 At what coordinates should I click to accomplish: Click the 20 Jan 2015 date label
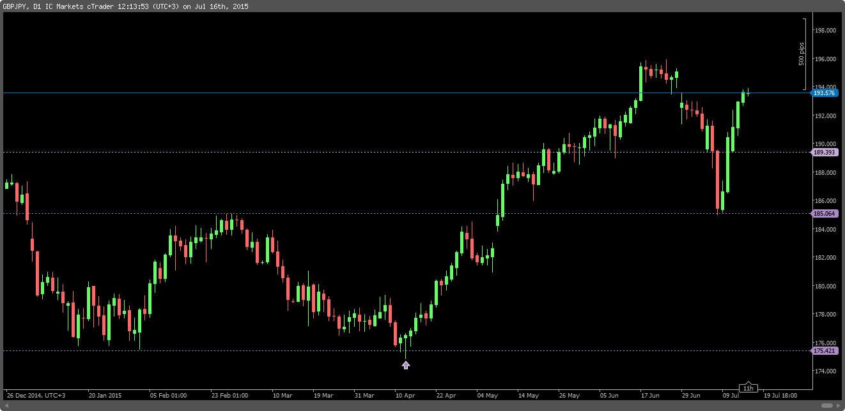[x=105, y=395]
